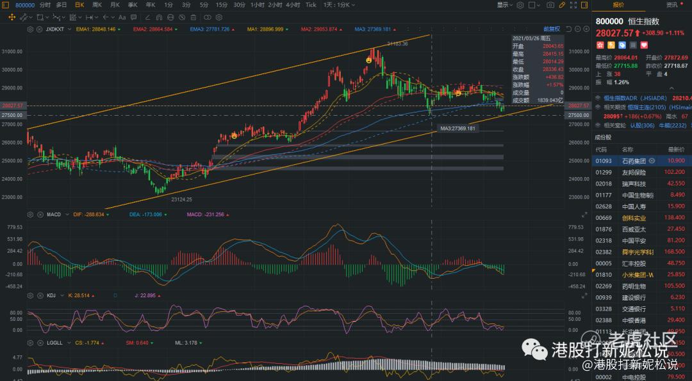
Task: Open LGGLL indicator settings gear
Action: 30,342
